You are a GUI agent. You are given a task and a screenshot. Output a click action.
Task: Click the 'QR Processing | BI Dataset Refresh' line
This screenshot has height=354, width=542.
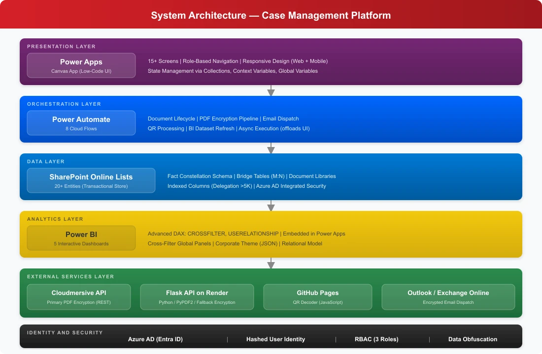(x=229, y=128)
